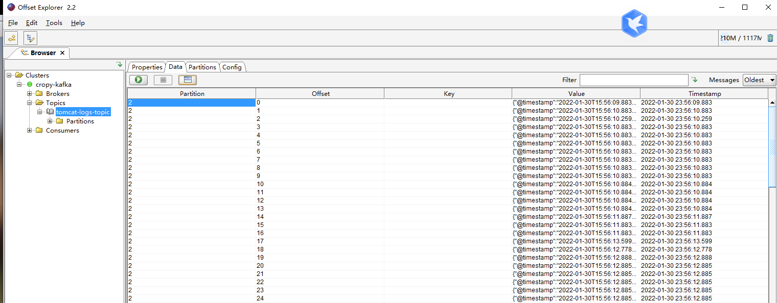Click the add new cluster connection toolbar icon

[11, 38]
